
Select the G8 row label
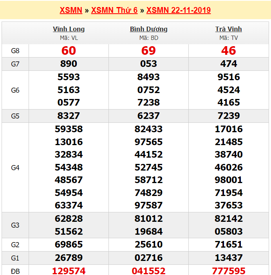[15, 51]
